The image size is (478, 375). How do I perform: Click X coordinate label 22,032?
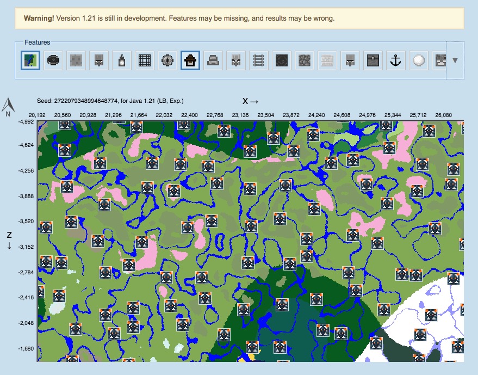pyautogui.click(x=164, y=115)
